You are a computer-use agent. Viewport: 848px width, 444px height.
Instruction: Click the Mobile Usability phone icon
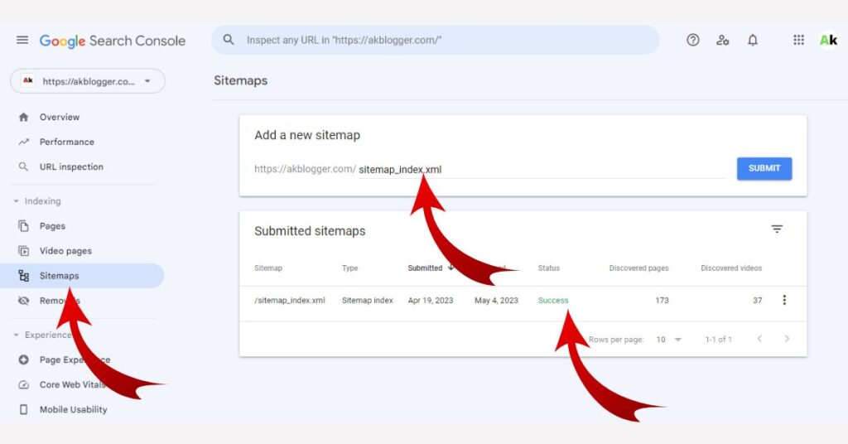pyautogui.click(x=23, y=409)
